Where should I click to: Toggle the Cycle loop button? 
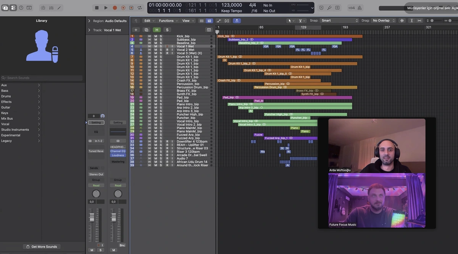click(x=140, y=8)
